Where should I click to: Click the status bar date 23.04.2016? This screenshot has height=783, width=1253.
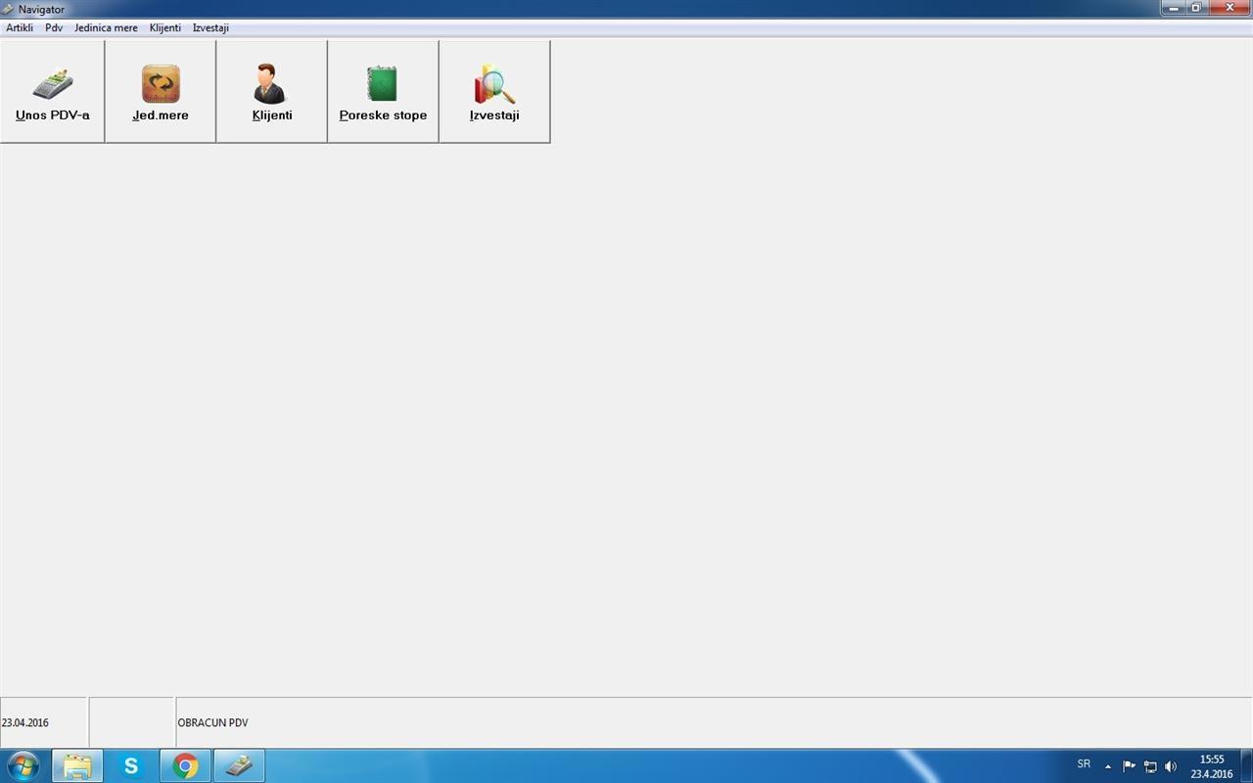click(25, 723)
